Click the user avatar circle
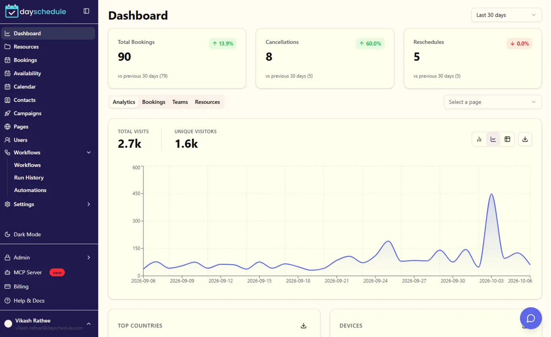Viewport: 551px width, 337px height. coord(8,324)
